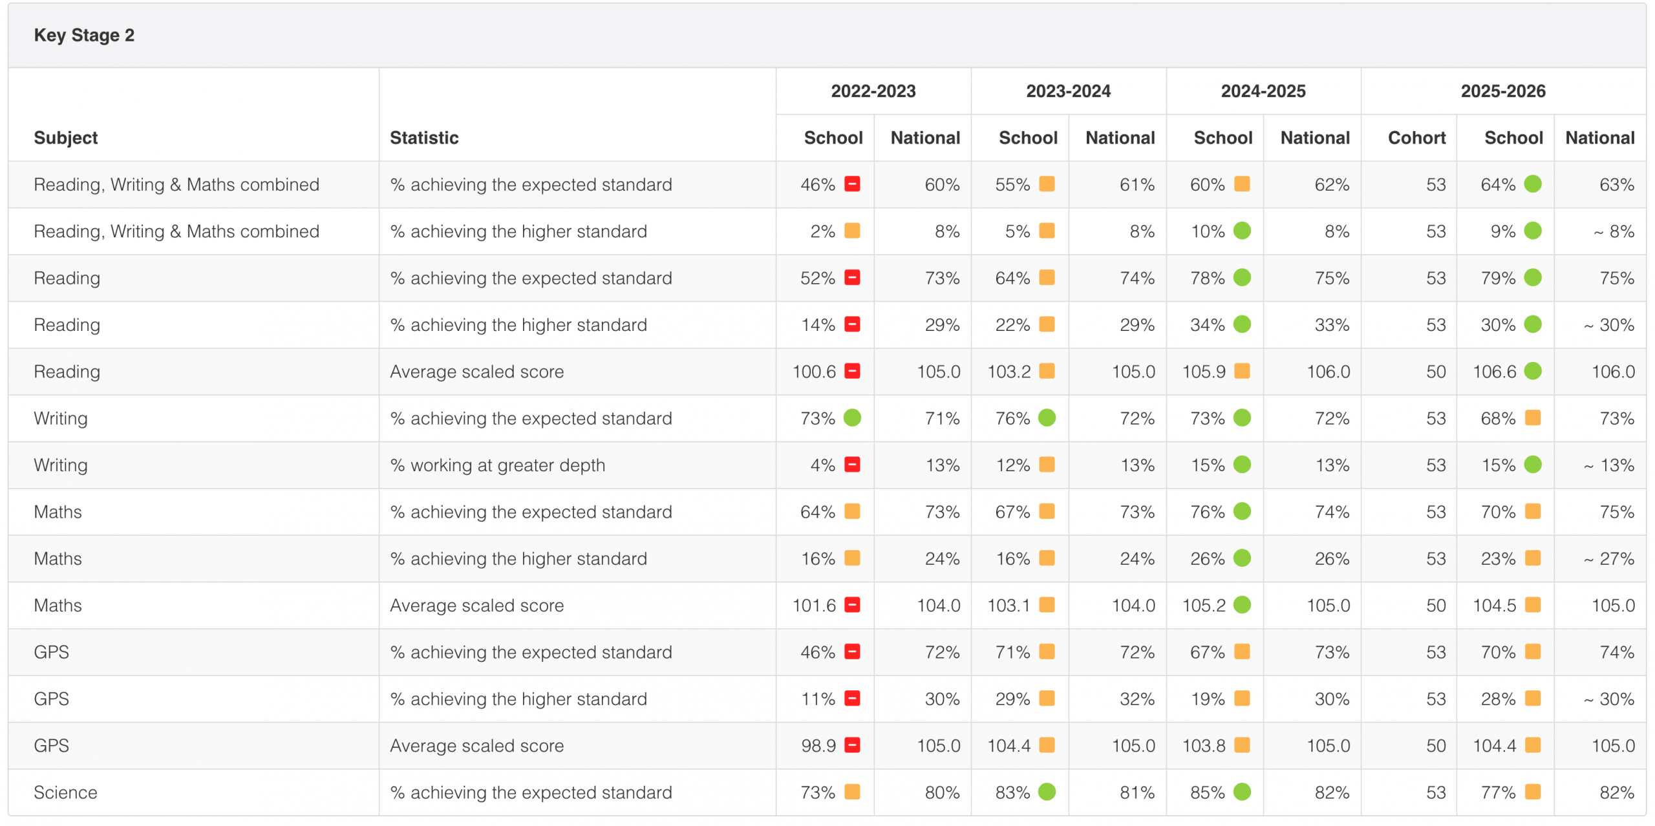Click the green circle beside Science 83% 2023-2024

pyautogui.click(x=1047, y=792)
